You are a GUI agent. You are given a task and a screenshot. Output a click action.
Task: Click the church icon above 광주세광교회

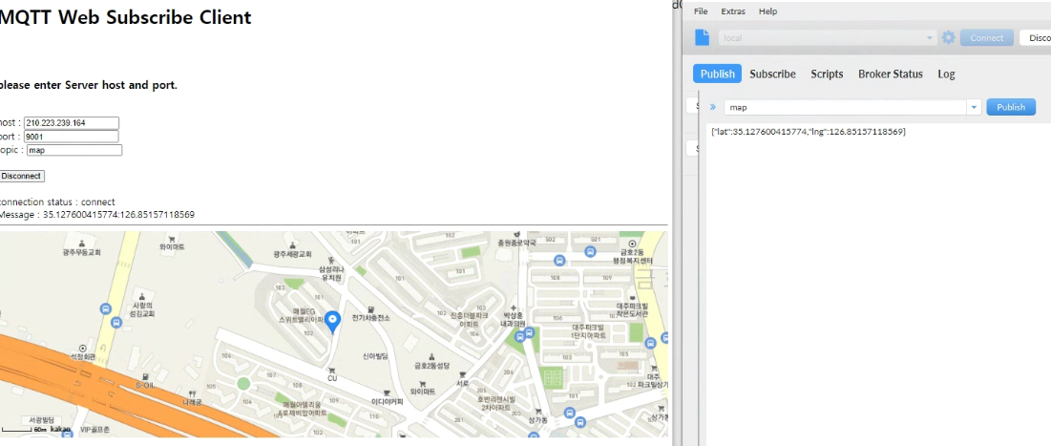292,244
